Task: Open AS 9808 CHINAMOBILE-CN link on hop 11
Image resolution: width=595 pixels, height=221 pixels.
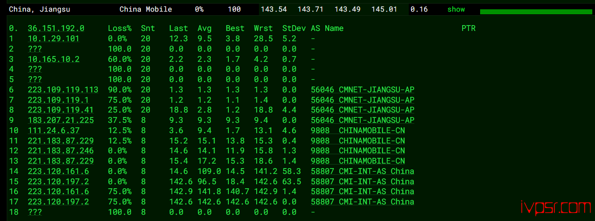Action: (358, 141)
